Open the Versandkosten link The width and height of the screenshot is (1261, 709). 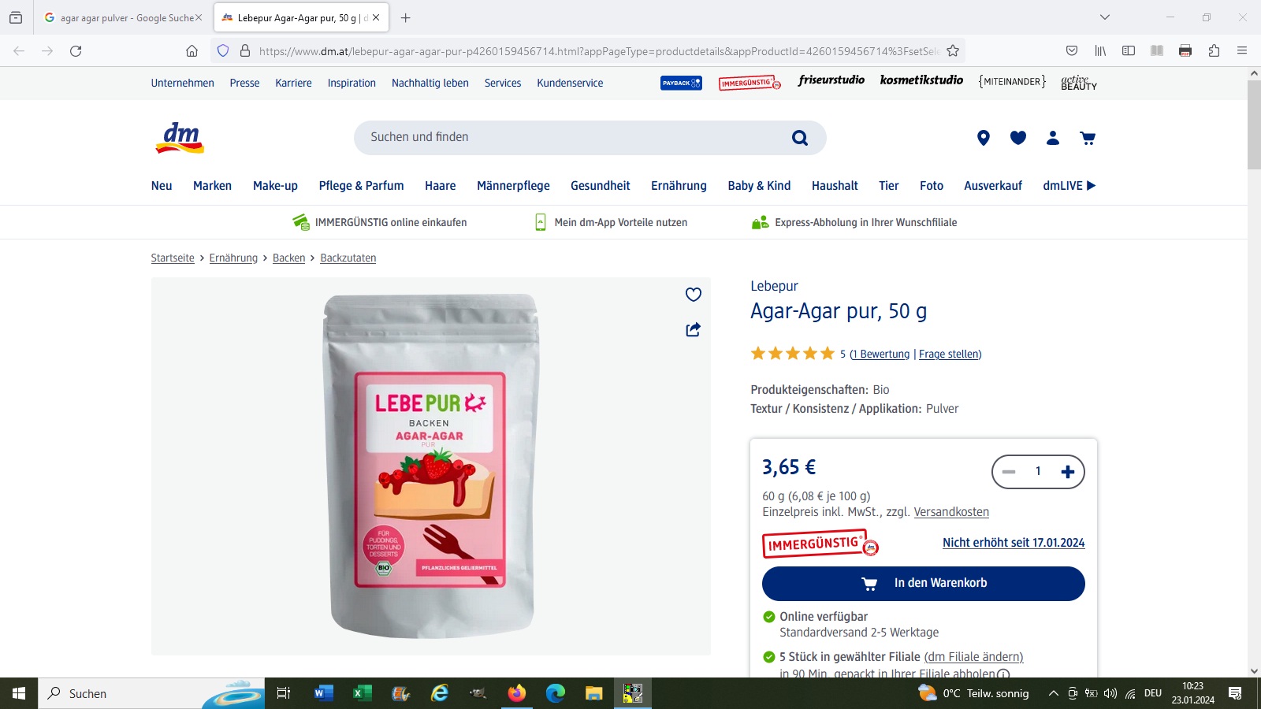coord(951,512)
